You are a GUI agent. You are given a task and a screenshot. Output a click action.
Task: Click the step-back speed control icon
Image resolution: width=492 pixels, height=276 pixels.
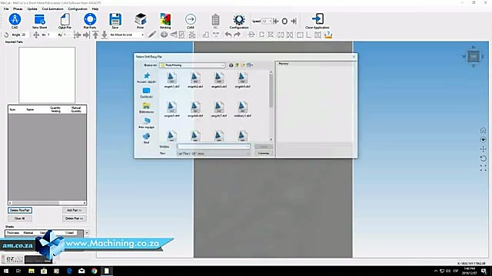276,21
